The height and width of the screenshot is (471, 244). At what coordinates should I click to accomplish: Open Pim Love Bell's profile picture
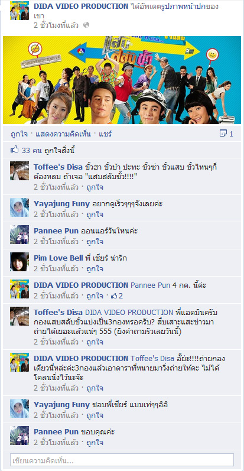(19, 262)
